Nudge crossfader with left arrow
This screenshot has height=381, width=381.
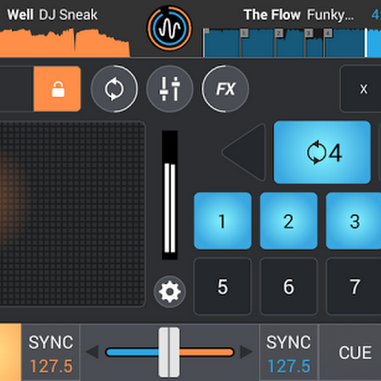click(x=92, y=352)
